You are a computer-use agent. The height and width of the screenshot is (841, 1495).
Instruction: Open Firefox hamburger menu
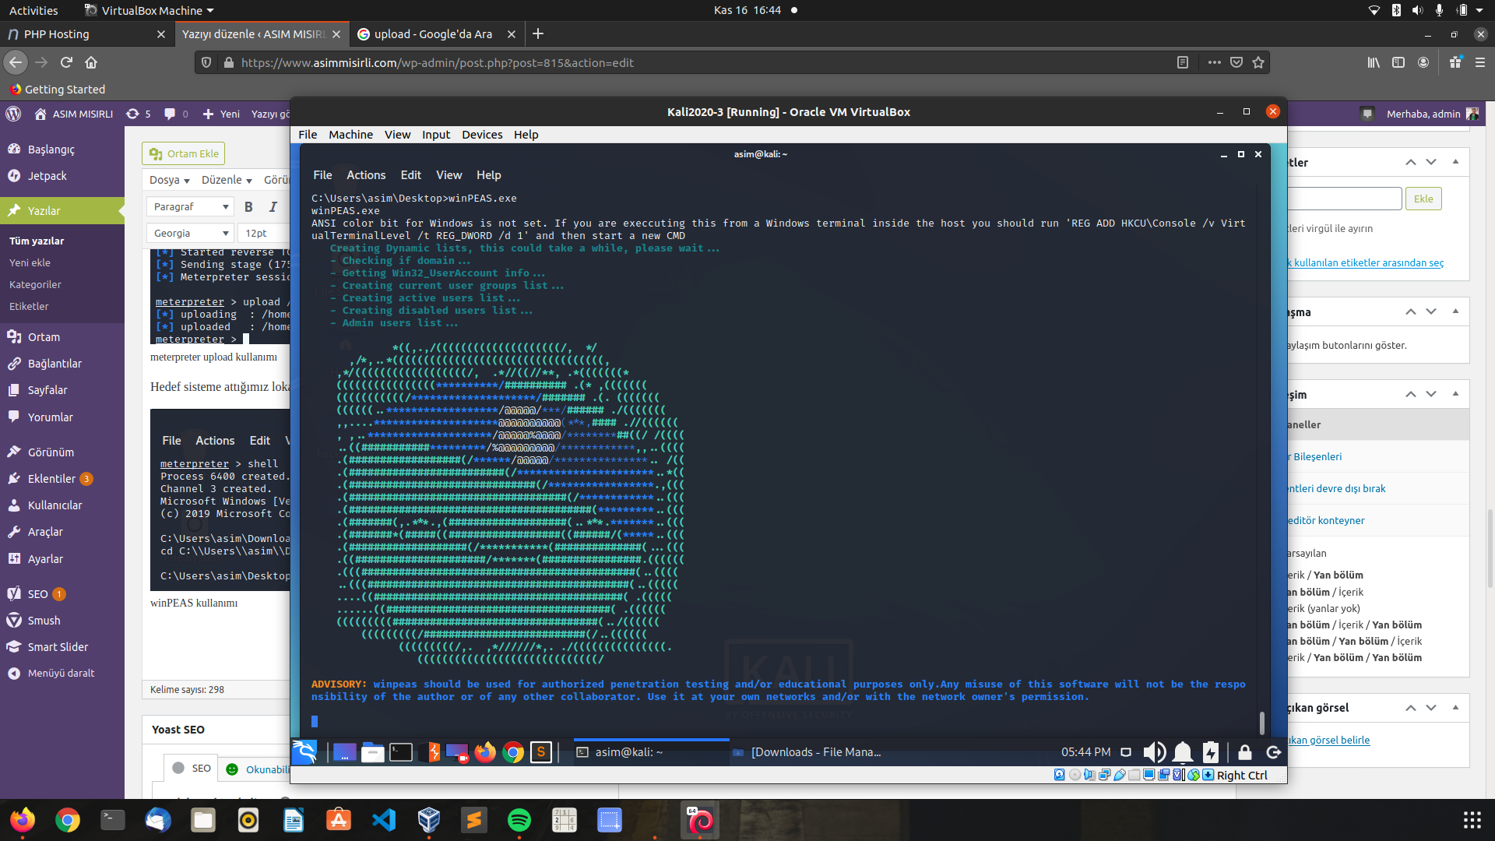pos(1479,62)
